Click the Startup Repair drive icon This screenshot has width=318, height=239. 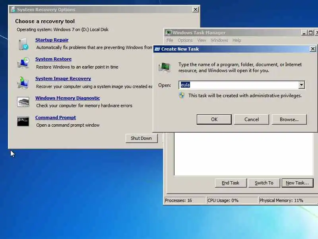23,44
